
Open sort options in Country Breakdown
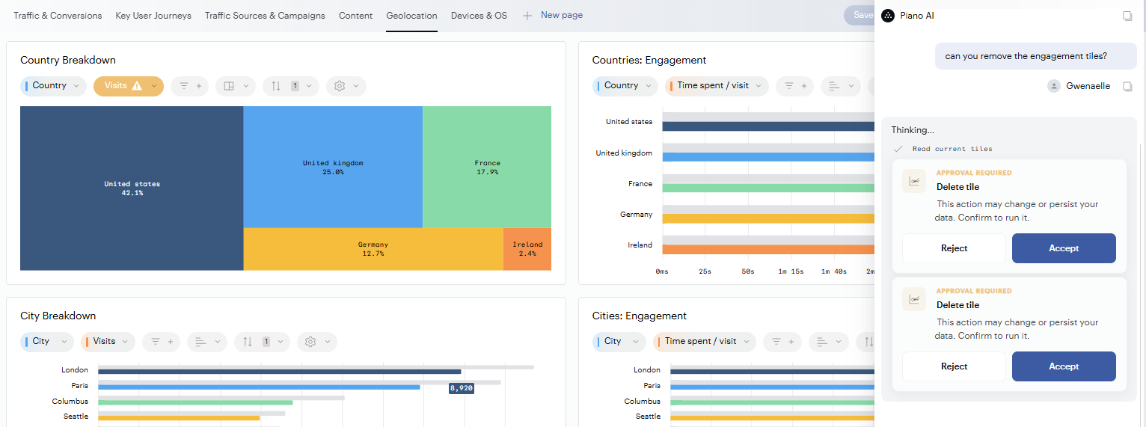[x=291, y=86]
